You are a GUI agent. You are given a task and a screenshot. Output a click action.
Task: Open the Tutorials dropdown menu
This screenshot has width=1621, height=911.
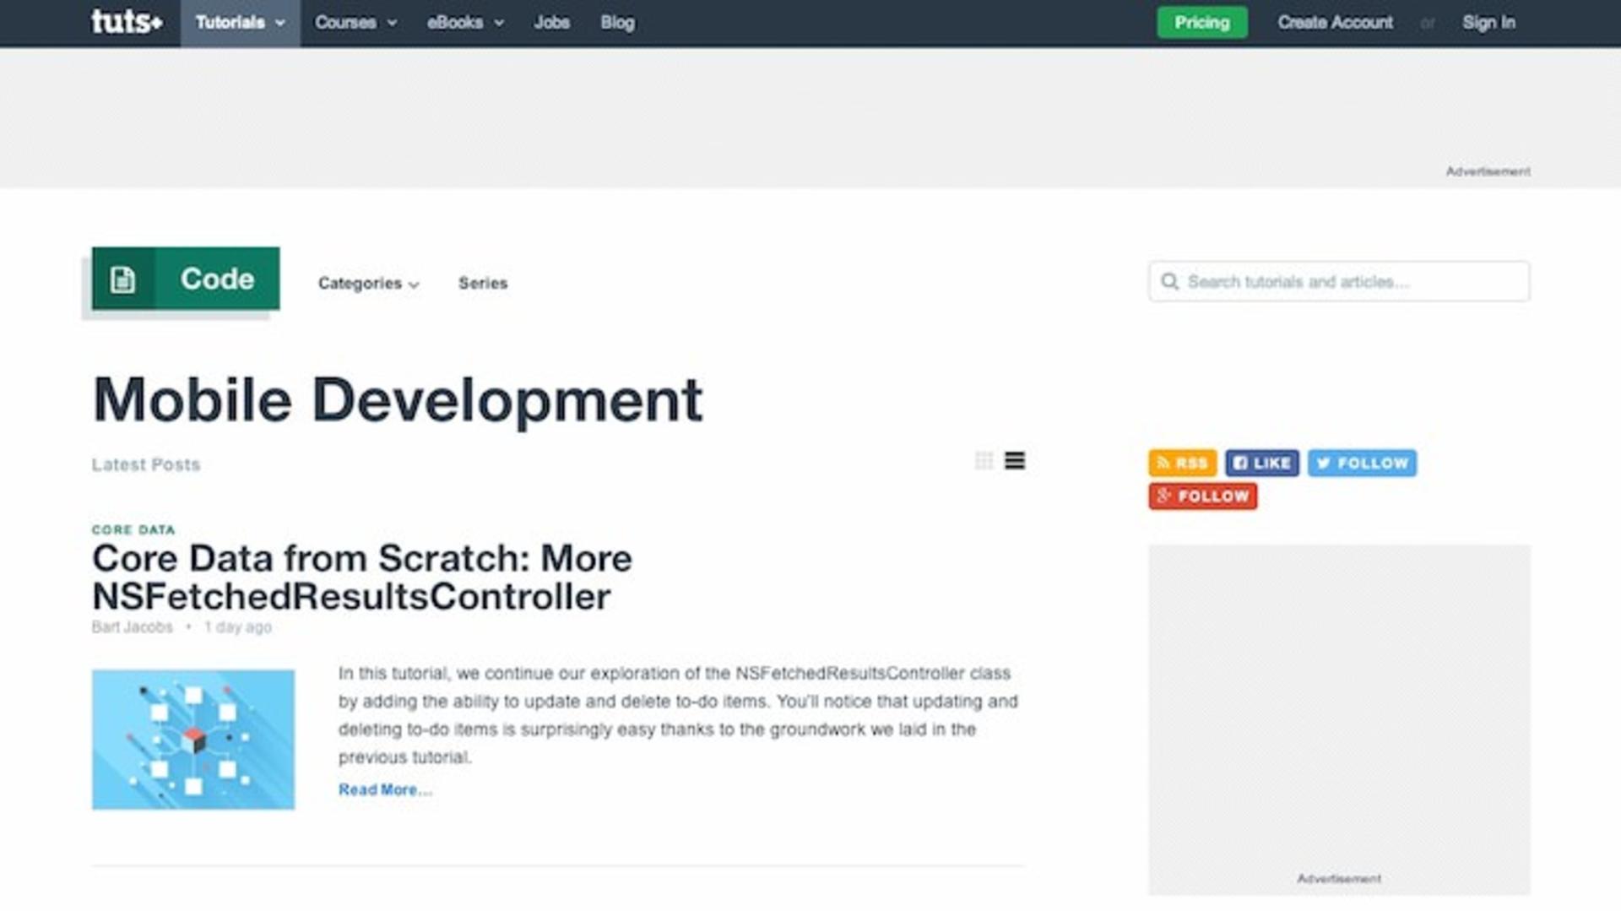pos(240,23)
